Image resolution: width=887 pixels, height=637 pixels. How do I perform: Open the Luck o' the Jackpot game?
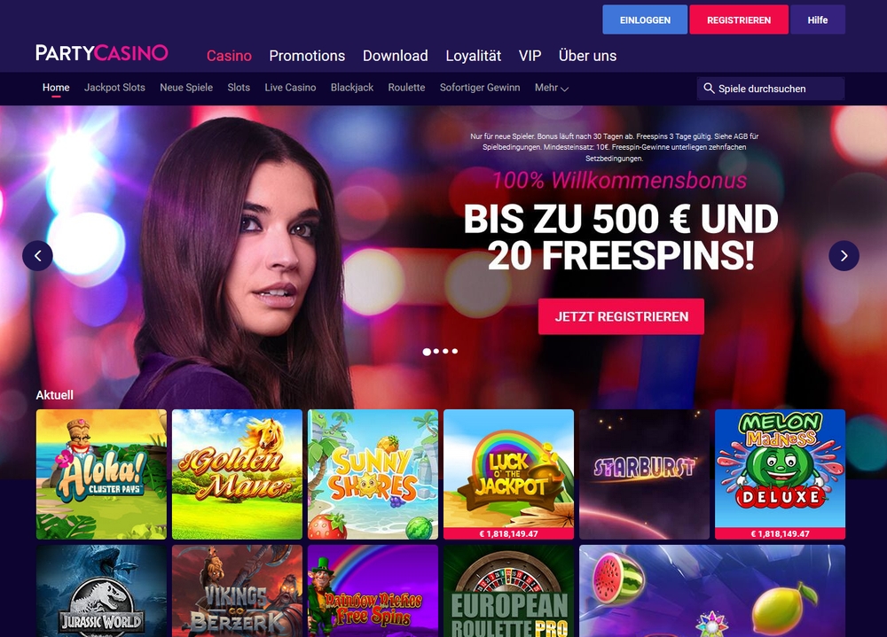click(508, 474)
